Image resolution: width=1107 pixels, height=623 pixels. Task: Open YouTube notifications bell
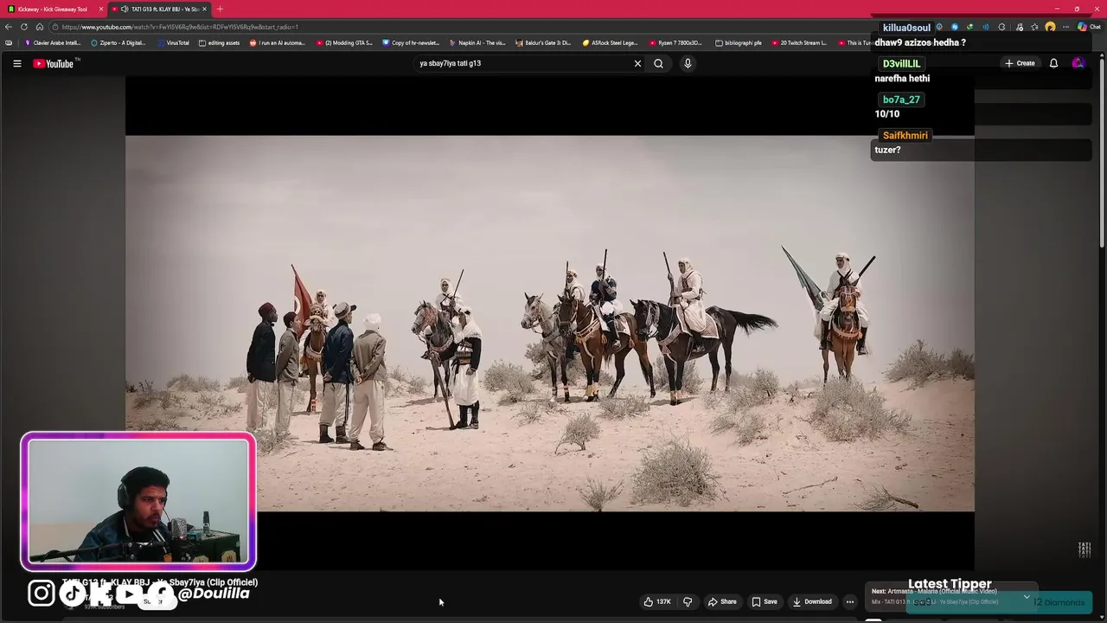click(x=1053, y=63)
